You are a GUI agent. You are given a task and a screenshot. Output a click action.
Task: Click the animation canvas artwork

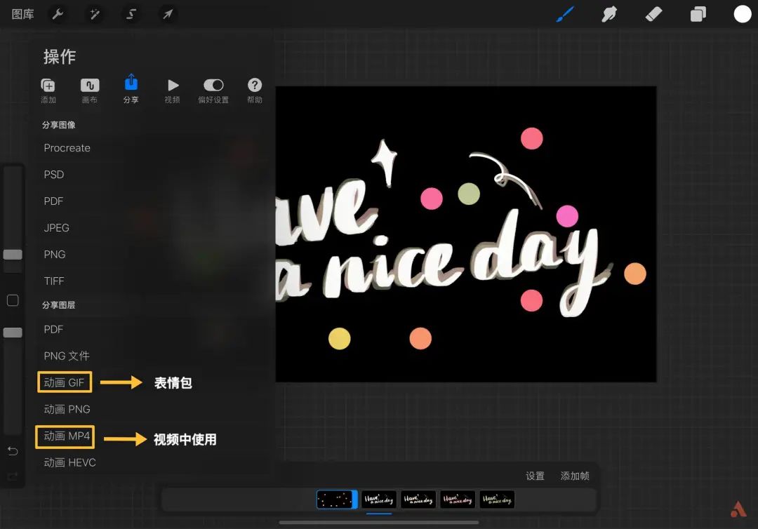pyautogui.click(x=466, y=234)
